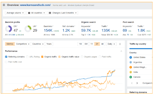Click the calendar icon beside Changes
Viewport: 154px width, 96px height.
tap(50, 13)
